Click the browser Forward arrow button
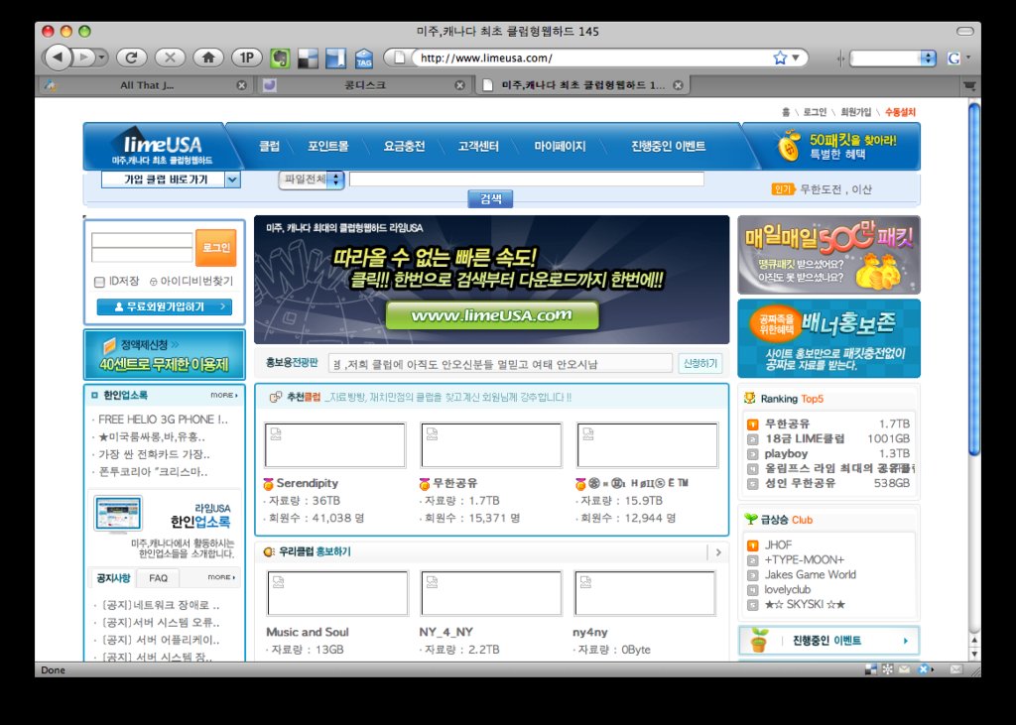Viewport: 1016px width, 725px height. (x=83, y=58)
